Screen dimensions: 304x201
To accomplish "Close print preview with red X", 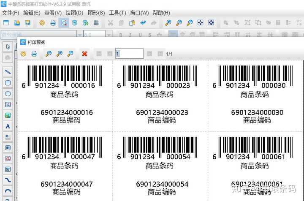I will click(84, 54).
